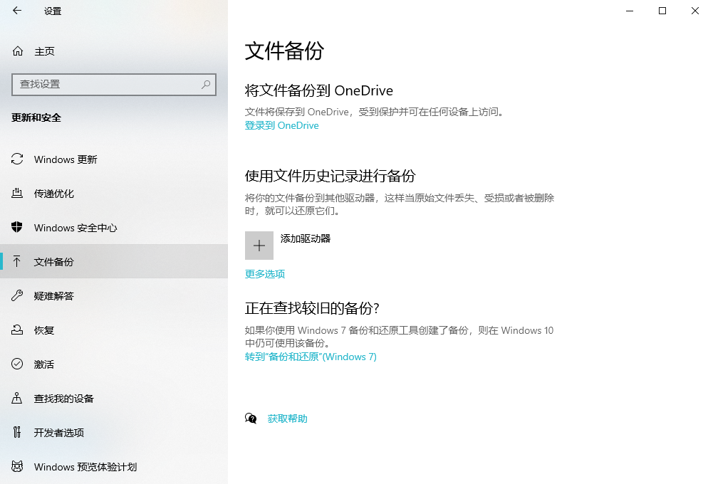Click the back arrow at top left
708x484 pixels.
17,11
